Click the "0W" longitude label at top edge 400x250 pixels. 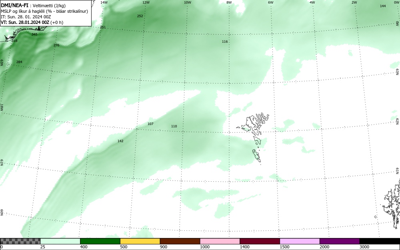tap(396, 2)
